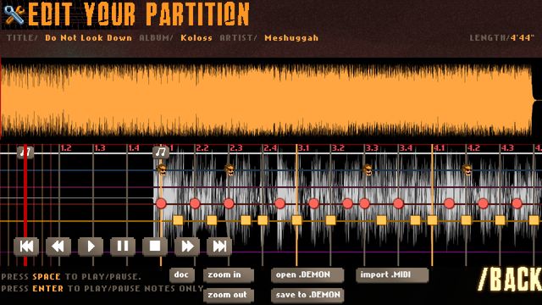The image size is (542, 305).
Task: Start playback with the play button
Action: point(91,247)
